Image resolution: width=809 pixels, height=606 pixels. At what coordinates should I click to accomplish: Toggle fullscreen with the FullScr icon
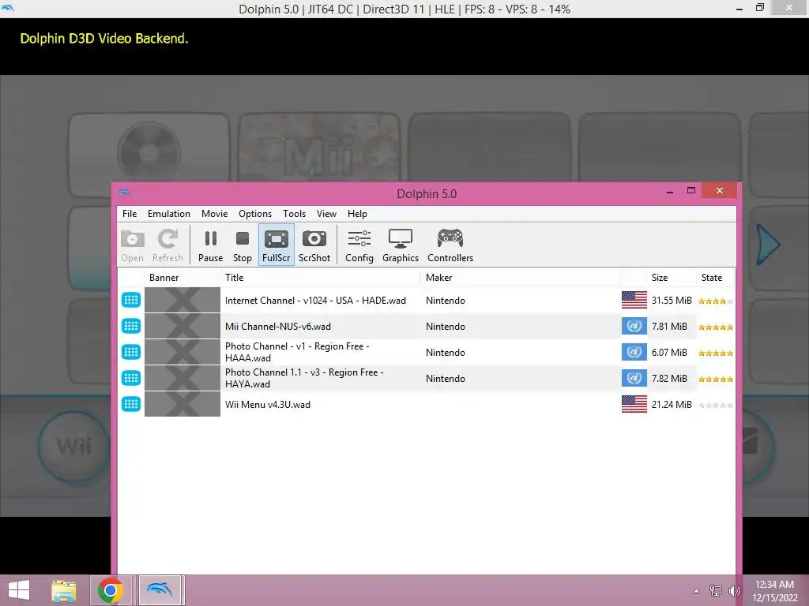point(276,245)
